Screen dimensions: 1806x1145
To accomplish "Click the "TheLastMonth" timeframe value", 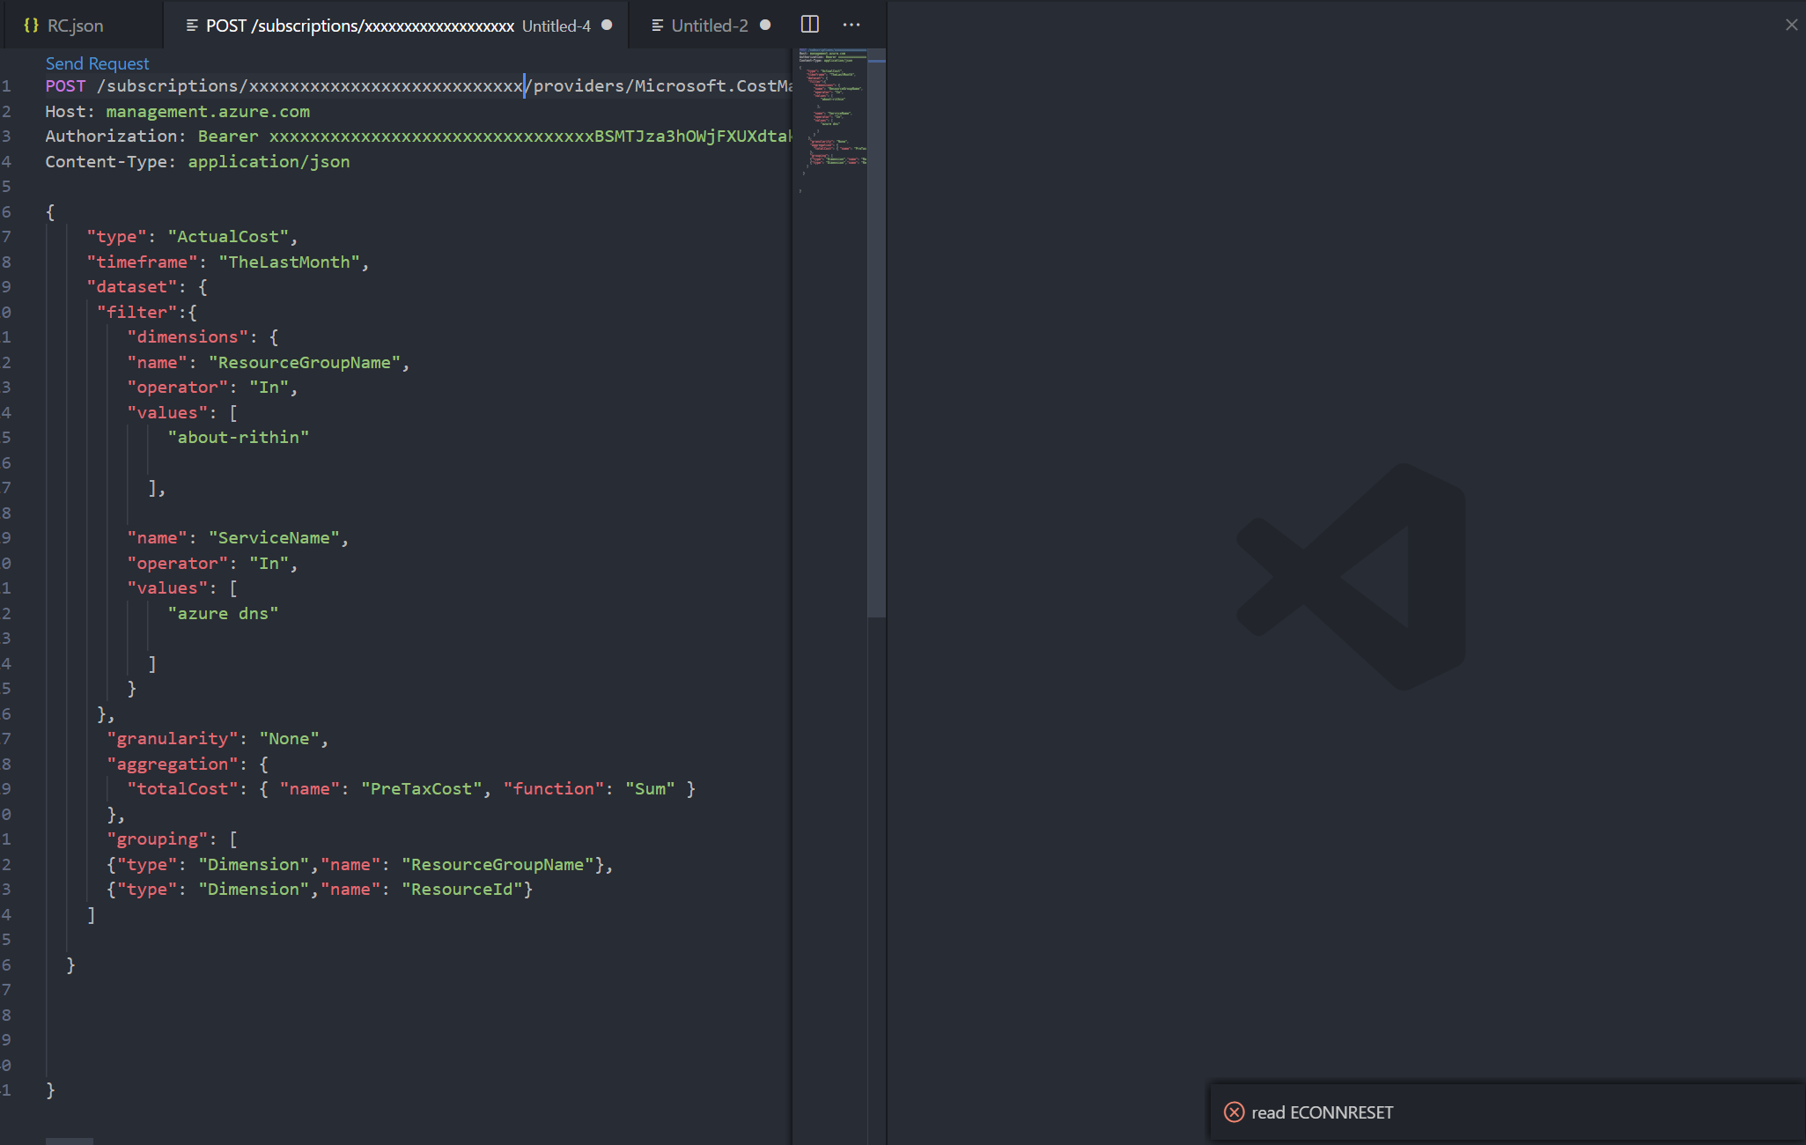I will 290,262.
